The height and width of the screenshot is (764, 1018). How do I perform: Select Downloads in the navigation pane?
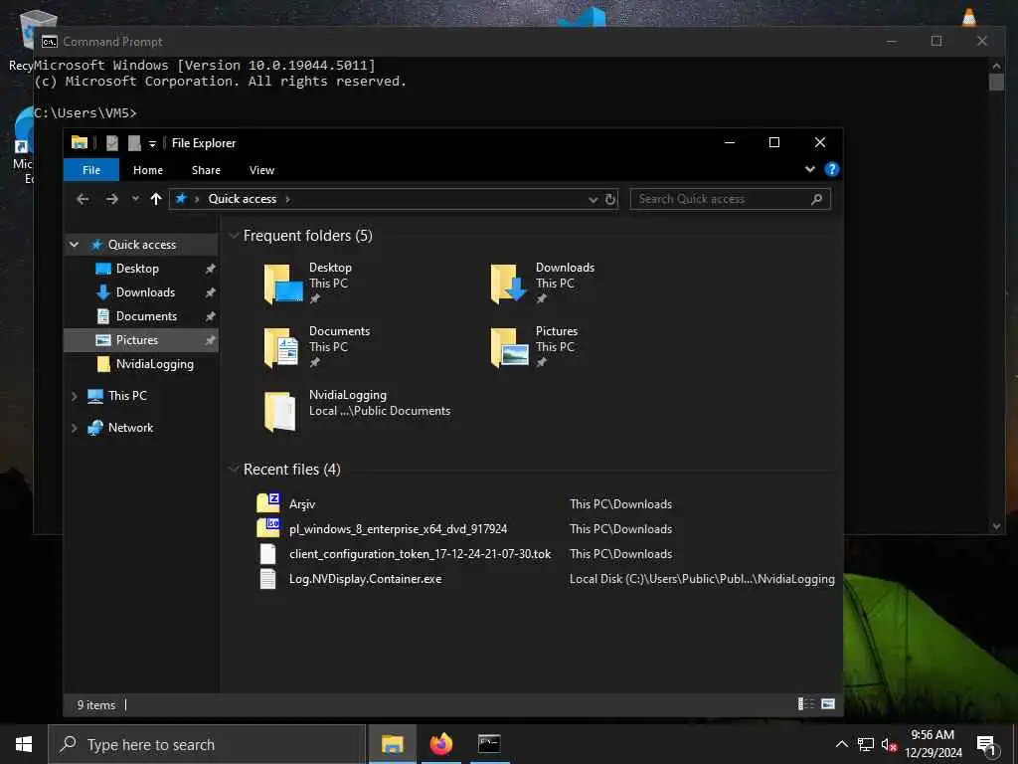[145, 292]
